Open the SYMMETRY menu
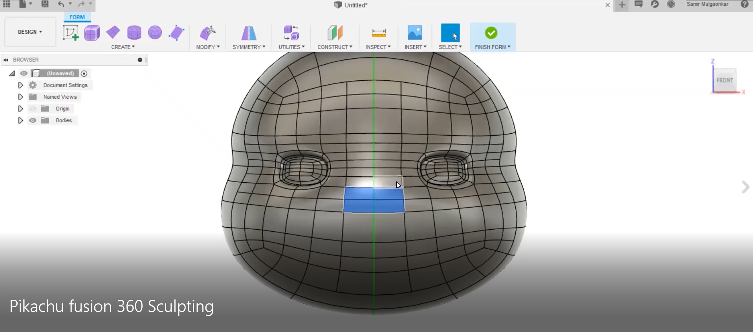 click(249, 47)
